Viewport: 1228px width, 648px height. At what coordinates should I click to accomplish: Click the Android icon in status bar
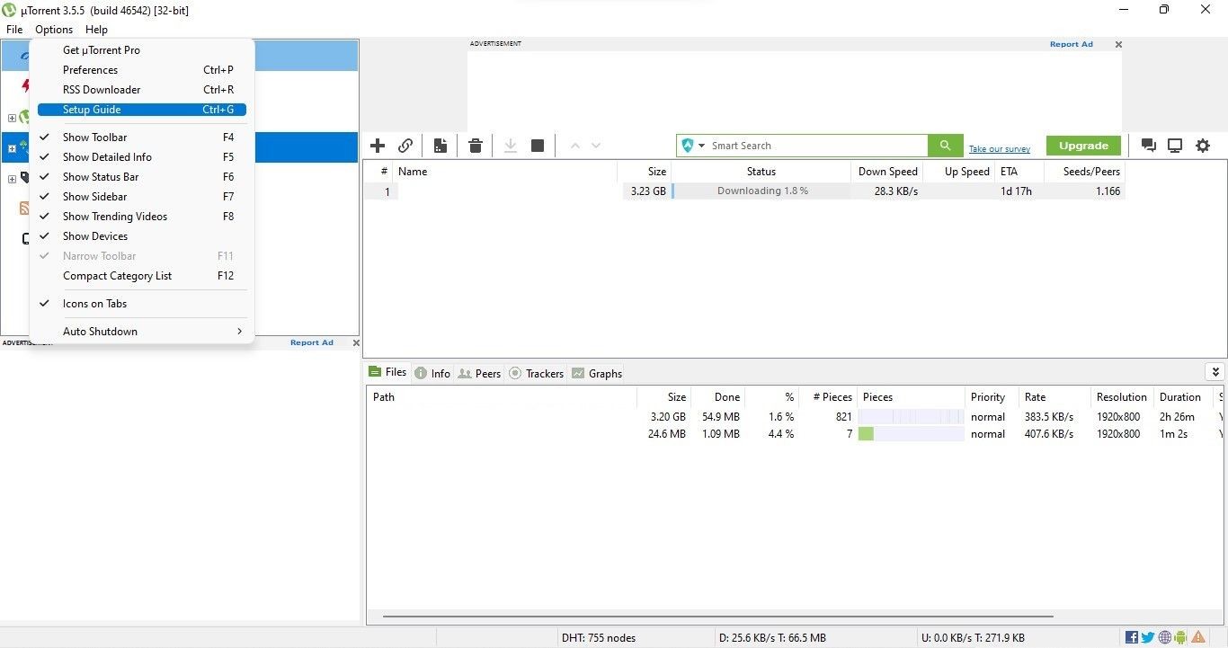[1180, 638]
